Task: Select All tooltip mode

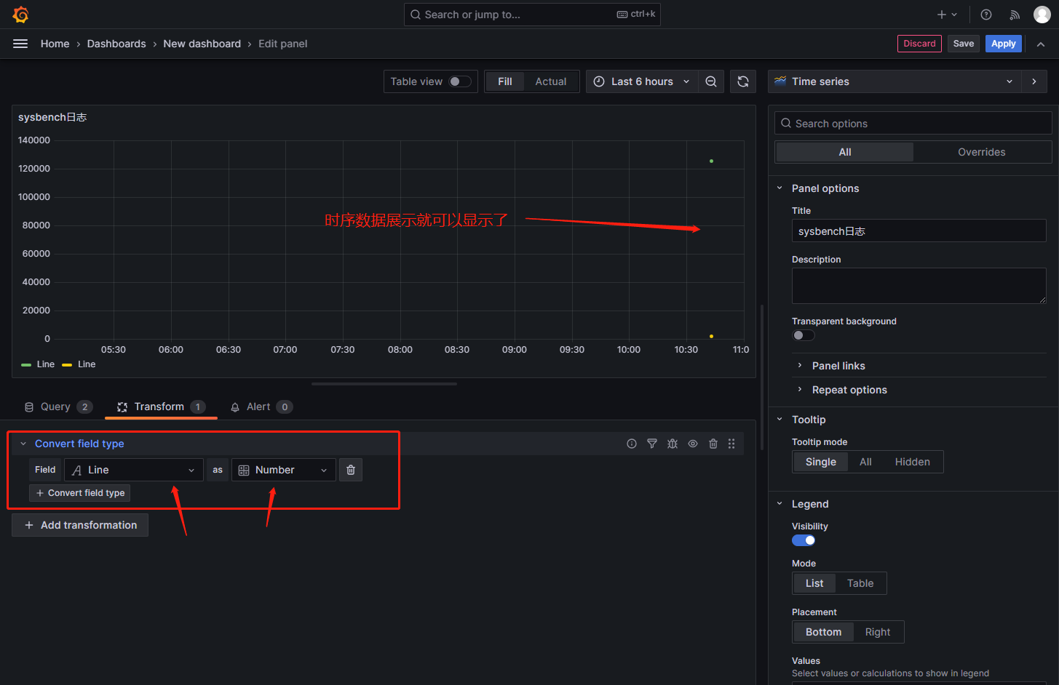Action: (x=865, y=462)
